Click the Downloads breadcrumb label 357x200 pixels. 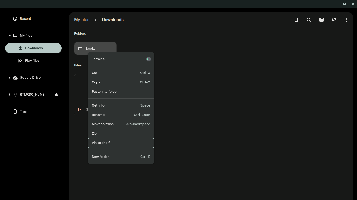(x=113, y=20)
